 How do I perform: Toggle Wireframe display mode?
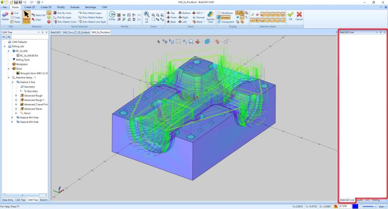click(225, 13)
